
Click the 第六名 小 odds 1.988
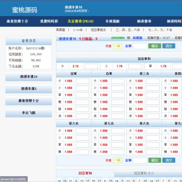(68, 138)
